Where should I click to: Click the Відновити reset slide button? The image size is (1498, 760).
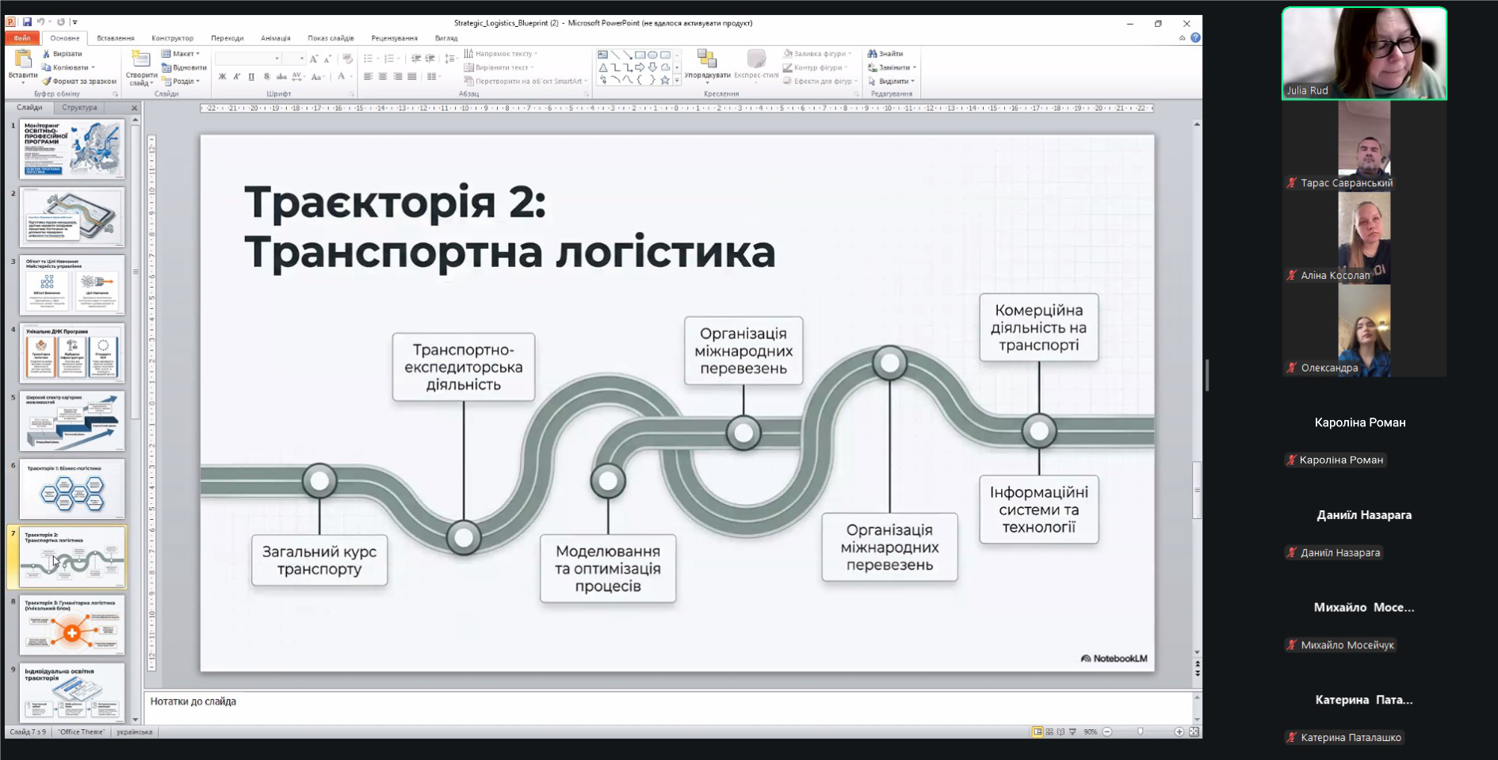(184, 67)
